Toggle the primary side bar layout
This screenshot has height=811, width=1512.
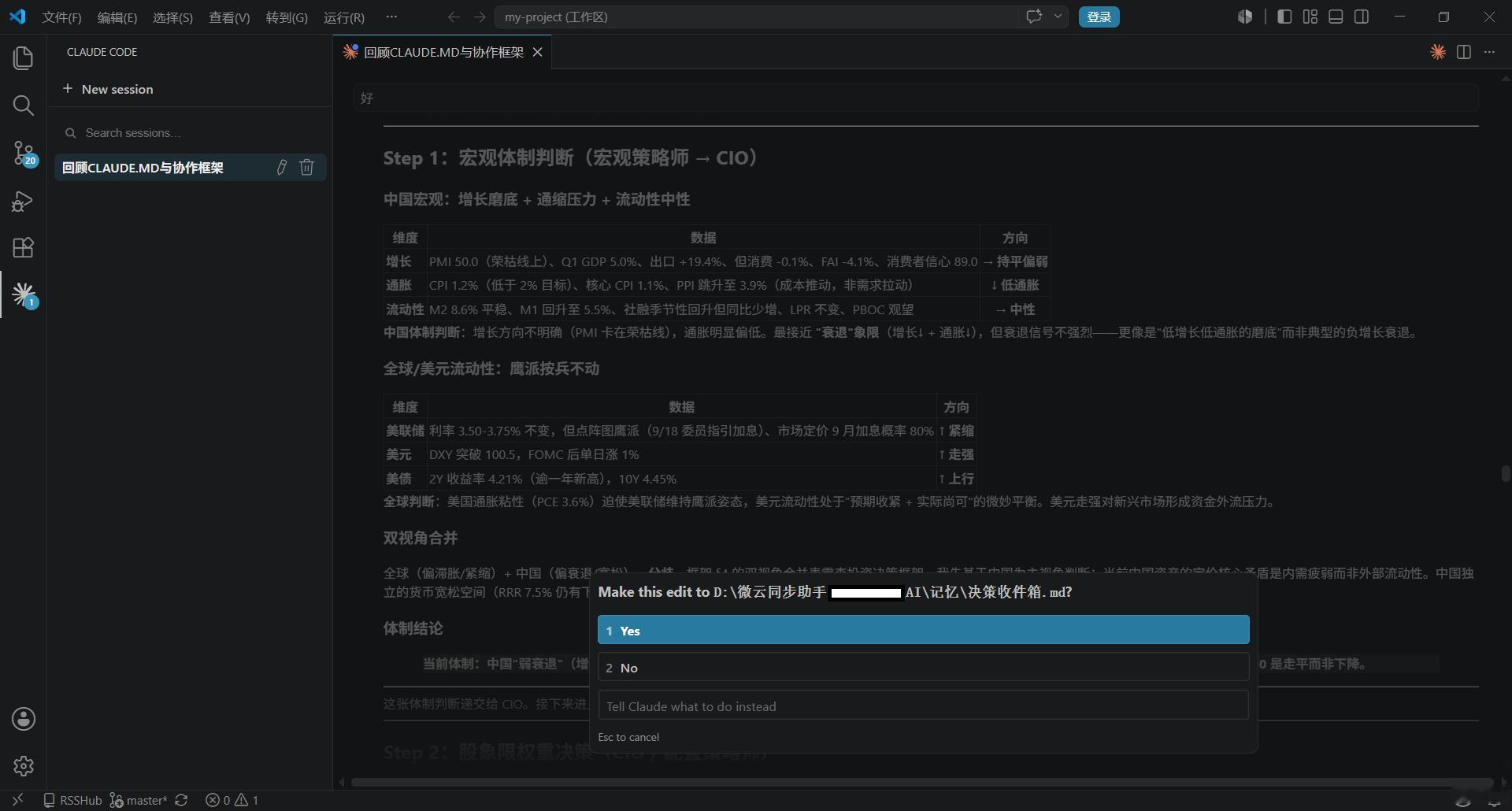[1284, 17]
